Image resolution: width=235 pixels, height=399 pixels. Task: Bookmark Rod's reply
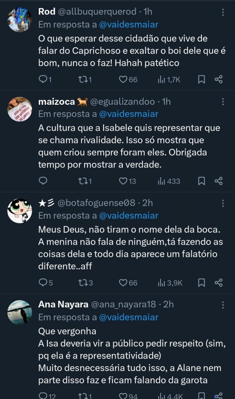tap(201, 79)
